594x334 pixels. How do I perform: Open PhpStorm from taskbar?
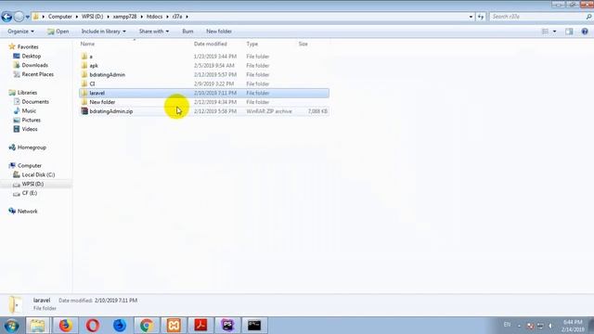227,326
